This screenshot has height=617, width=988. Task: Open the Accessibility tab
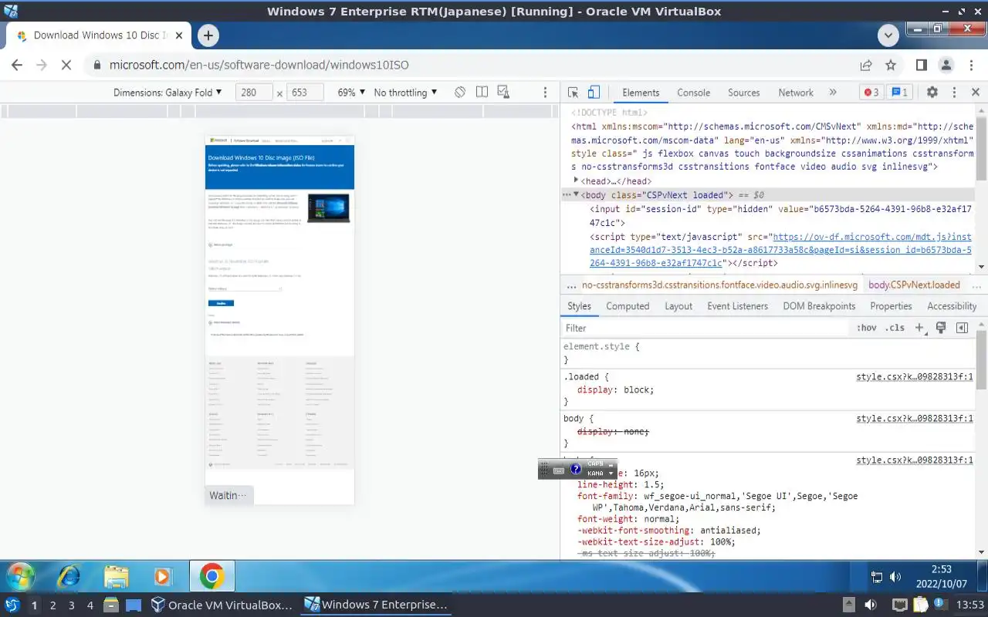[952, 306]
